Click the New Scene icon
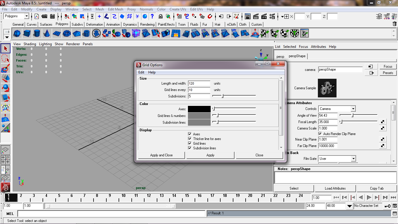This screenshot has width=398, height=224. pyautogui.click(x=37, y=16)
